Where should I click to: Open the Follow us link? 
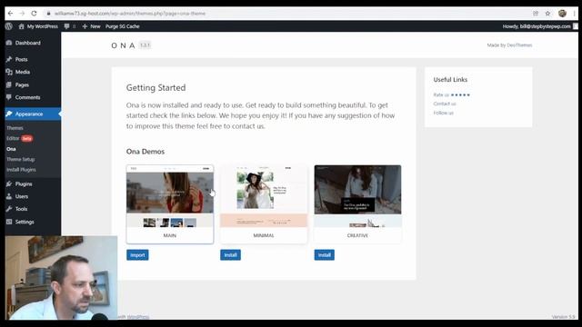444,113
